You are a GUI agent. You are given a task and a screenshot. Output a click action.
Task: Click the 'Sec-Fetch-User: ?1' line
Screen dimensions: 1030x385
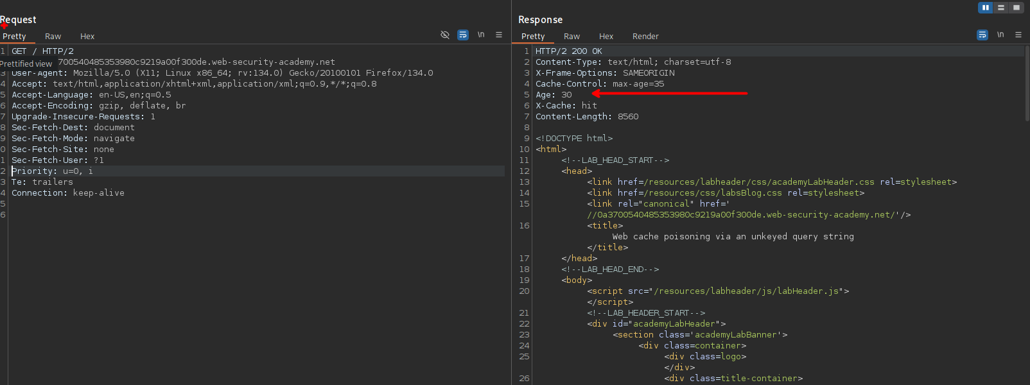click(58, 160)
